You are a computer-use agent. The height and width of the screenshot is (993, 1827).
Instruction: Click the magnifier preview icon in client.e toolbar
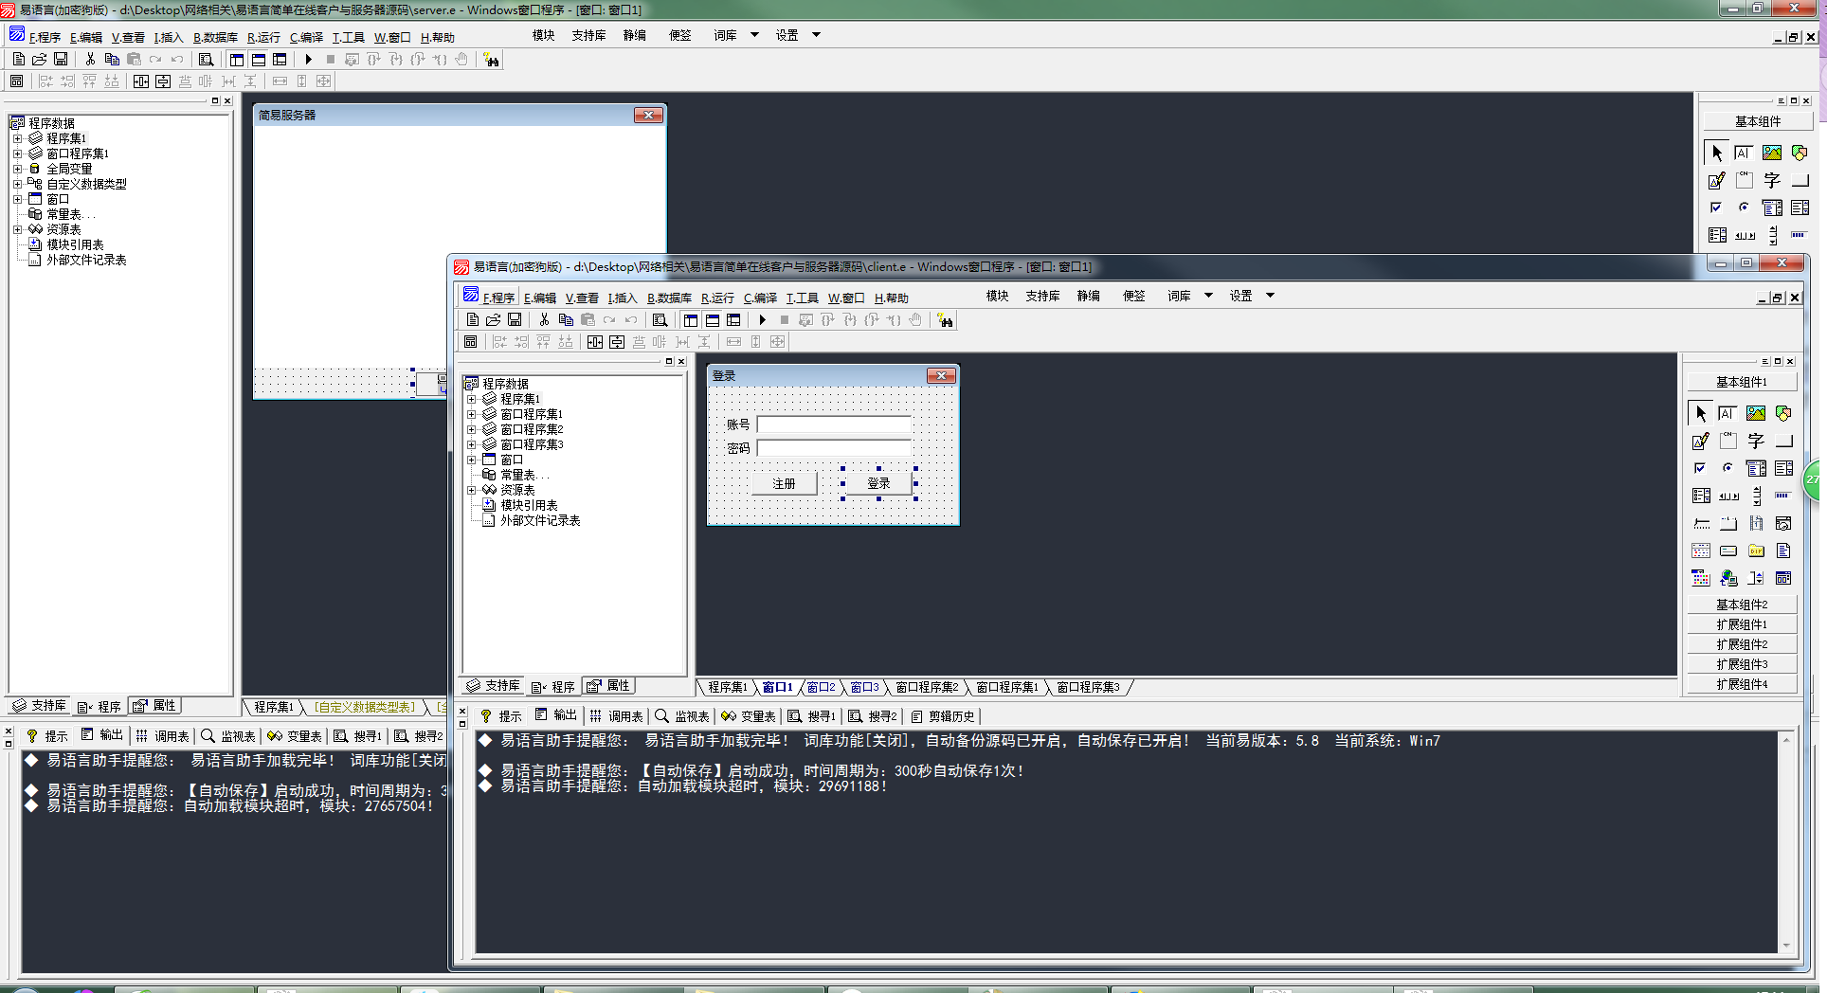click(x=660, y=320)
